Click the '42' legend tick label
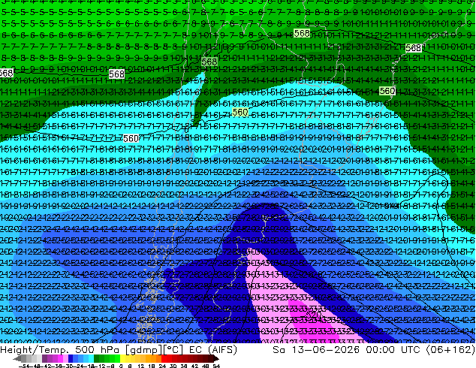This screenshot has width=476, height=368. [x=195, y=366]
